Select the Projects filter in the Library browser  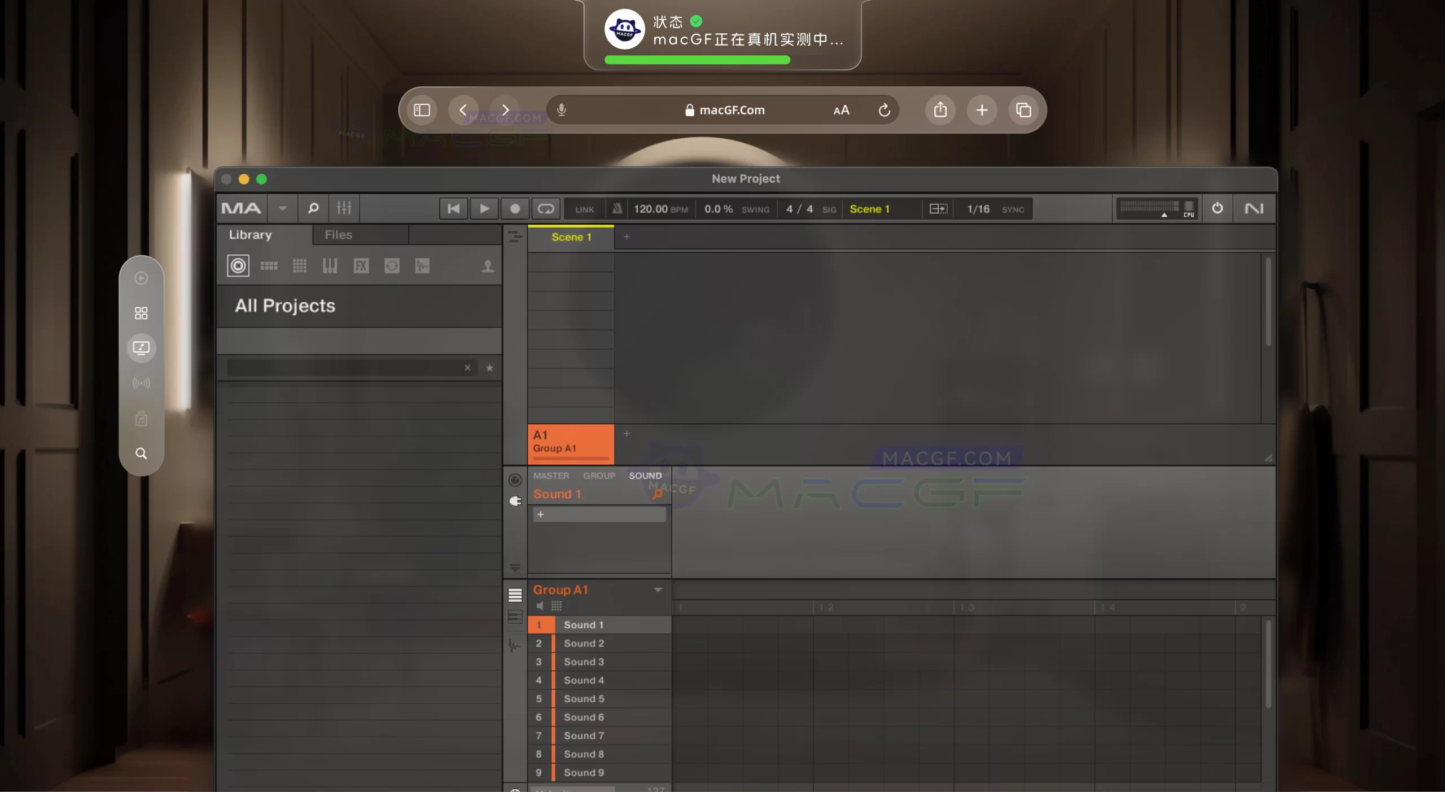point(237,266)
